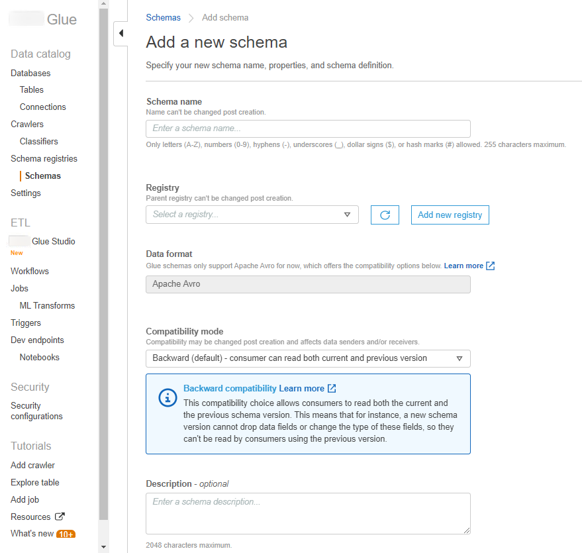Click the info icon in compatibility box
Image resolution: width=582 pixels, height=553 pixels.
(x=168, y=397)
